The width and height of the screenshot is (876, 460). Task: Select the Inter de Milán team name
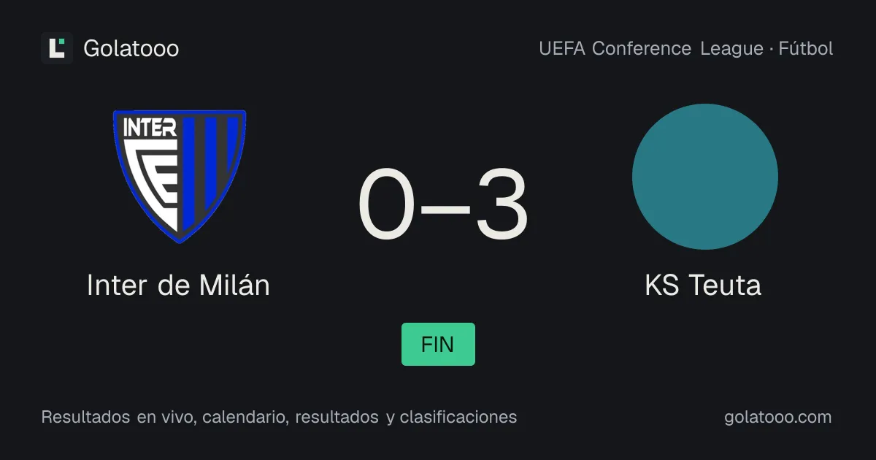pyautogui.click(x=179, y=285)
